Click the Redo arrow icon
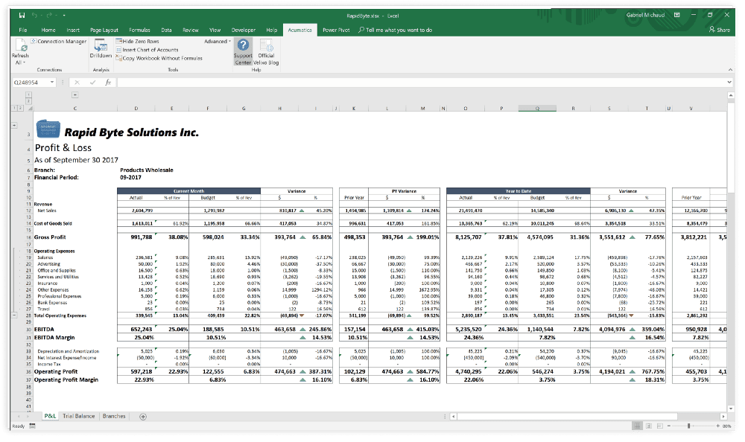This screenshot has width=745, height=442. tap(49, 15)
